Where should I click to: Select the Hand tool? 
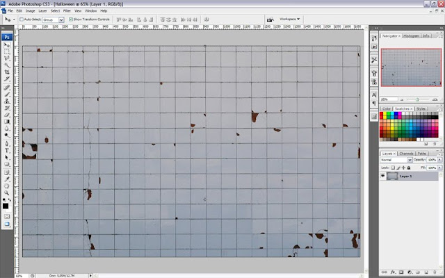(7, 186)
